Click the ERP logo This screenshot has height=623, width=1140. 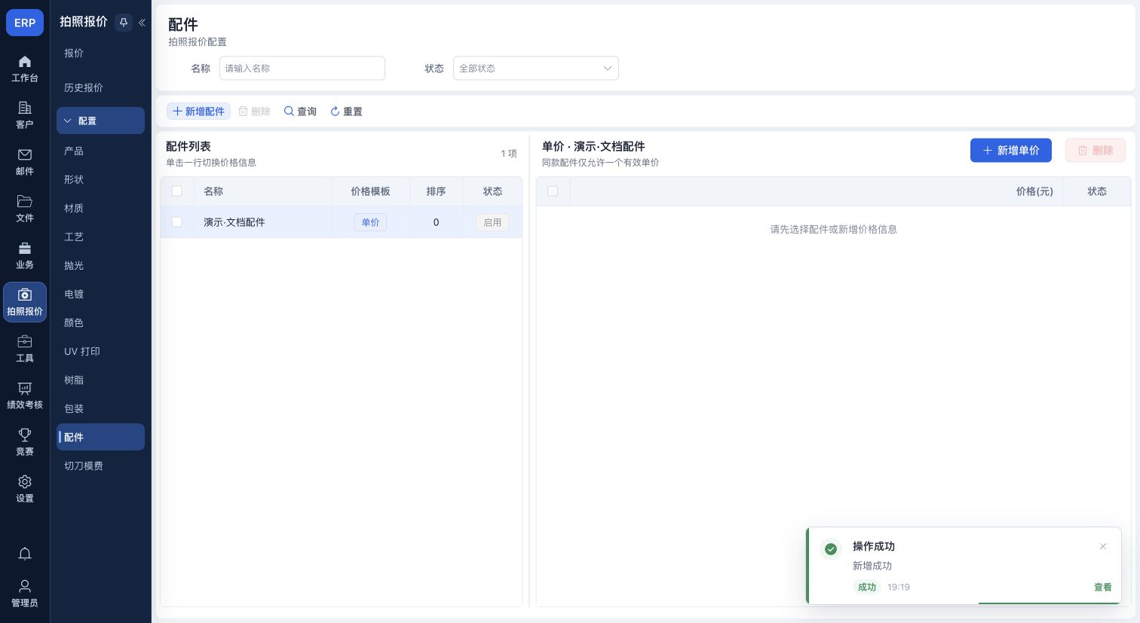click(25, 23)
